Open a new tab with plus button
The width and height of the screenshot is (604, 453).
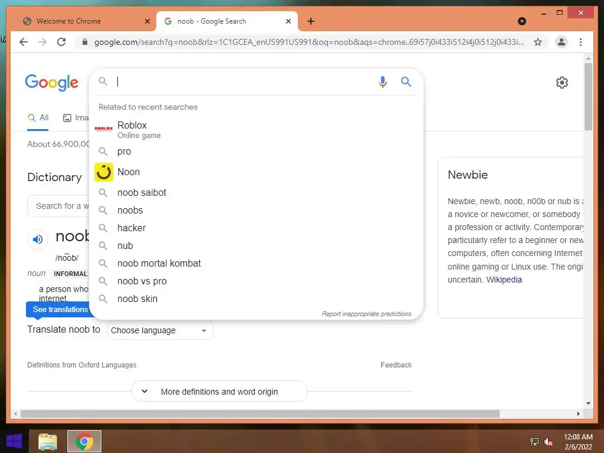311,21
